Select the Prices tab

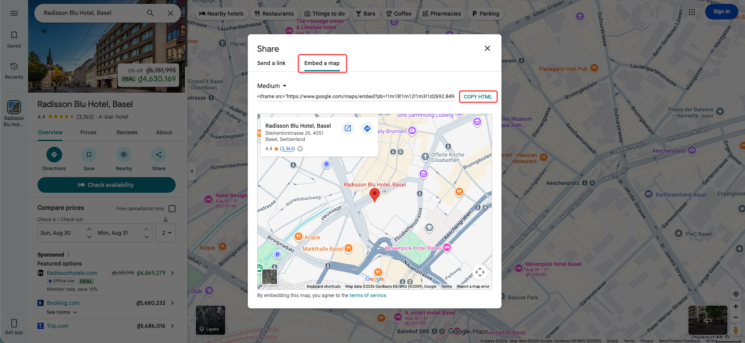[x=89, y=132]
